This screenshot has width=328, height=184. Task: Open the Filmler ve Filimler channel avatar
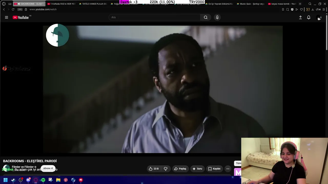[x=6, y=169]
